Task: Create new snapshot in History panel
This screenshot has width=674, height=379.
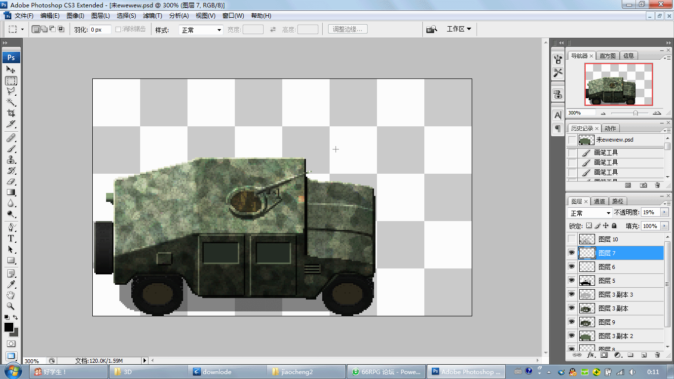Action: 643,185
